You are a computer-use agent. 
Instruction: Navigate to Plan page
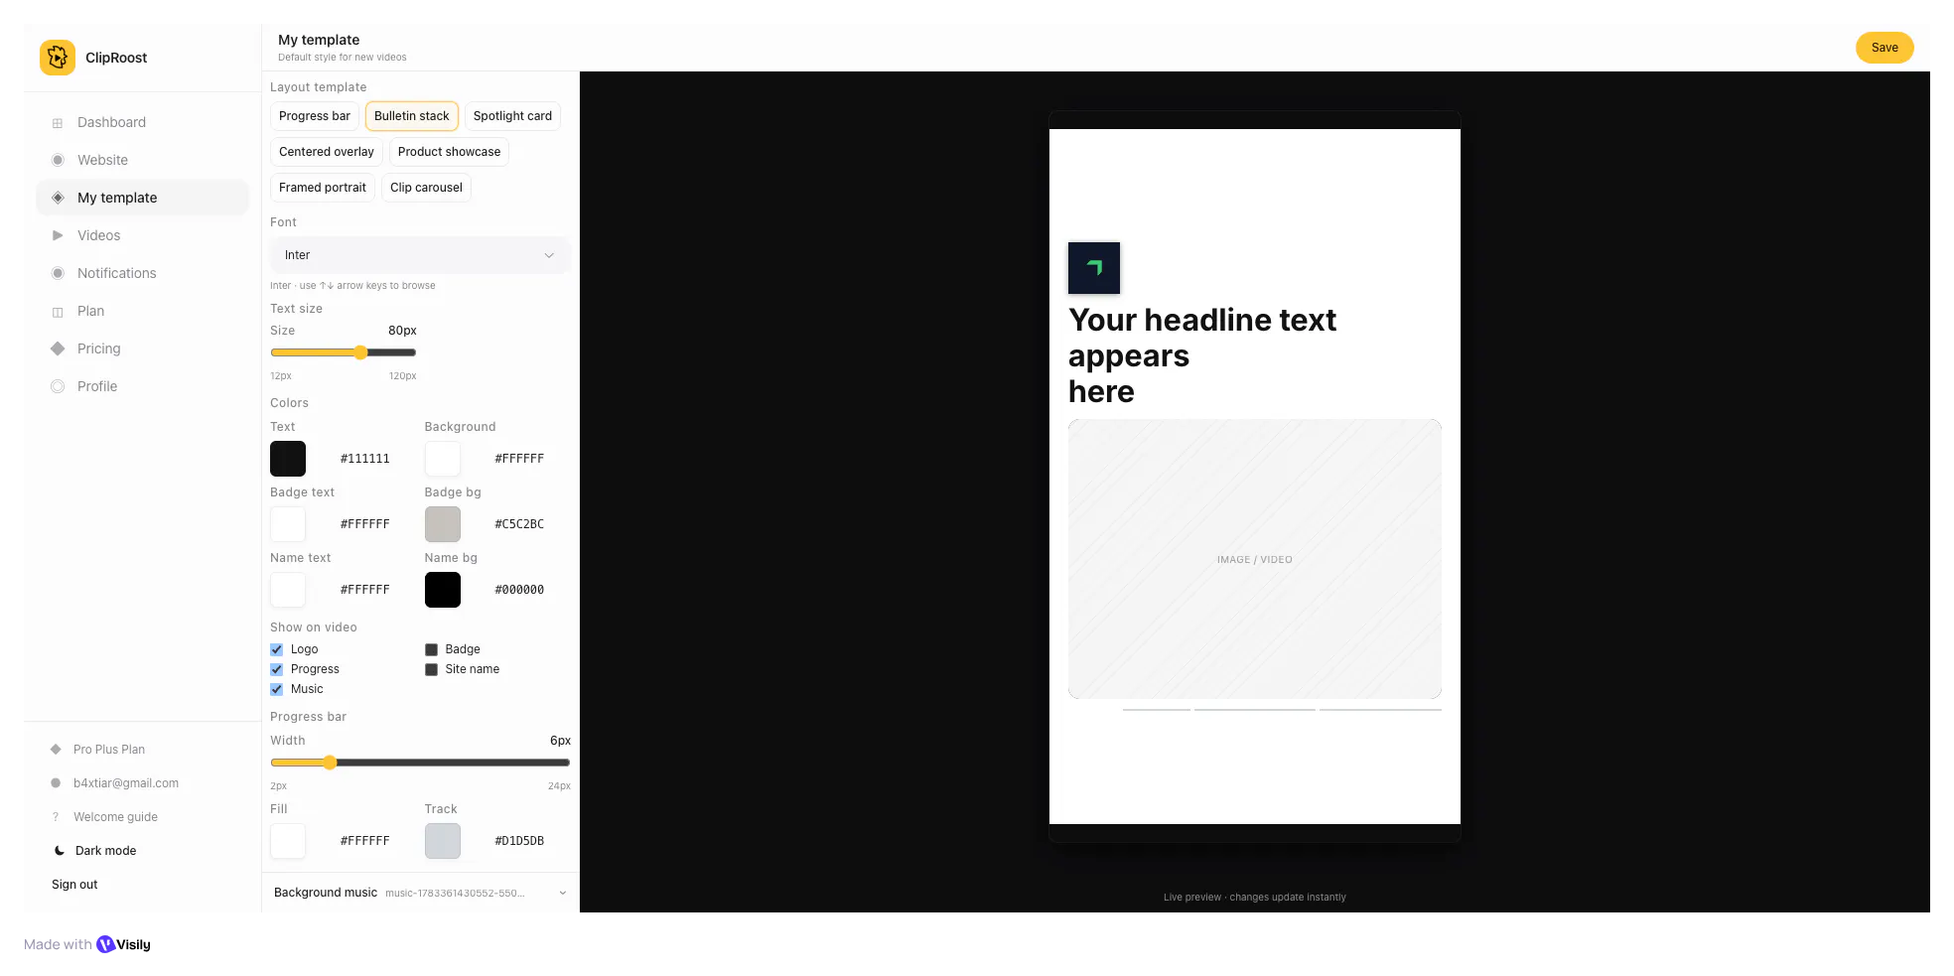pos(143,311)
